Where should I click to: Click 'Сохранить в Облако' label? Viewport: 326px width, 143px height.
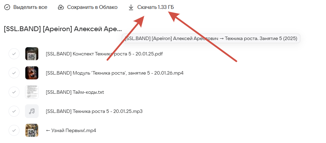tap(92, 7)
